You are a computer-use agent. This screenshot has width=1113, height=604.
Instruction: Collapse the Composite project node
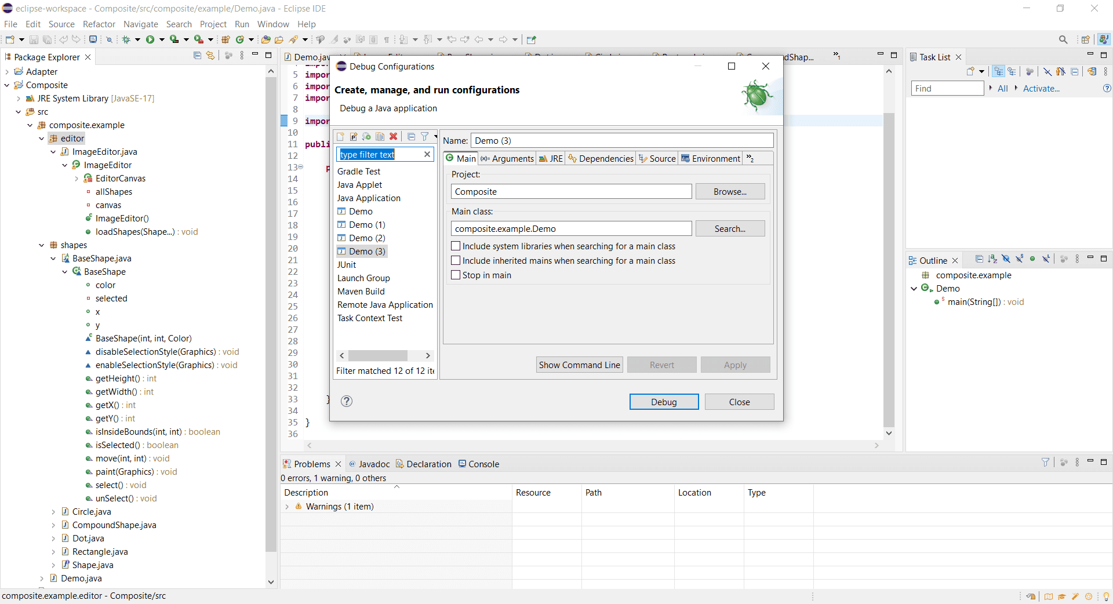pos(7,85)
